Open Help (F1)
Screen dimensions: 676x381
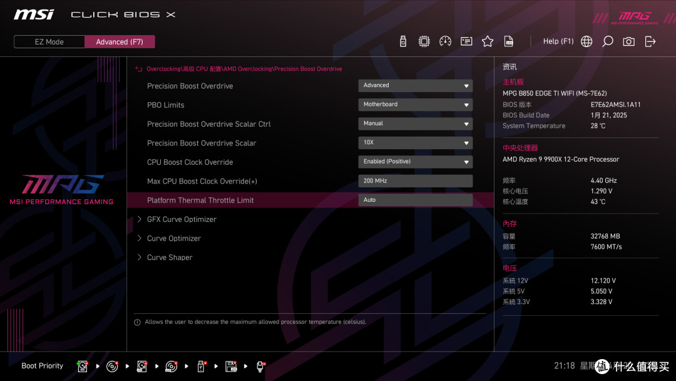point(558,41)
